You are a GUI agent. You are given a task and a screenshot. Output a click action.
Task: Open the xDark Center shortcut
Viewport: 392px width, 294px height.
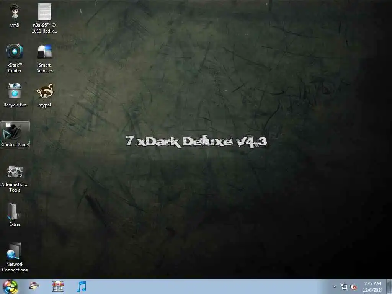tap(15, 58)
